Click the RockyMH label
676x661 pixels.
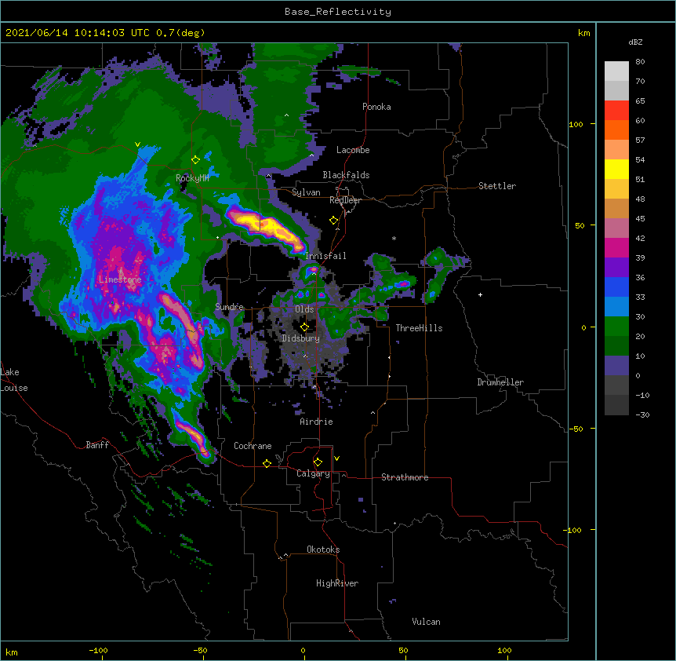pos(192,178)
